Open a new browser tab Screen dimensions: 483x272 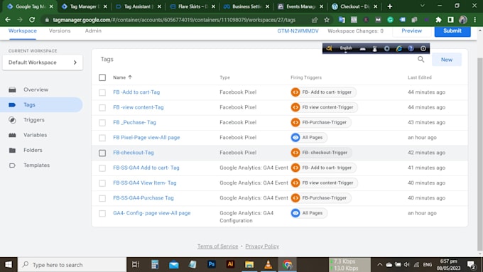click(x=390, y=6)
